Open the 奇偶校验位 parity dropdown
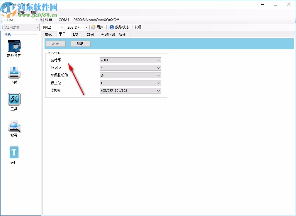Viewport: 296px width, 216px height. 158,75
